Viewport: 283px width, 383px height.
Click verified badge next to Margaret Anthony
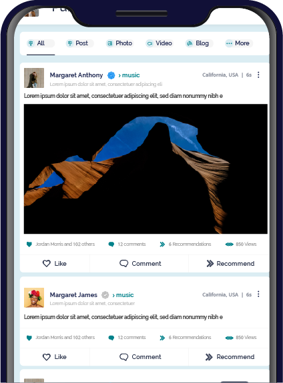point(111,75)
